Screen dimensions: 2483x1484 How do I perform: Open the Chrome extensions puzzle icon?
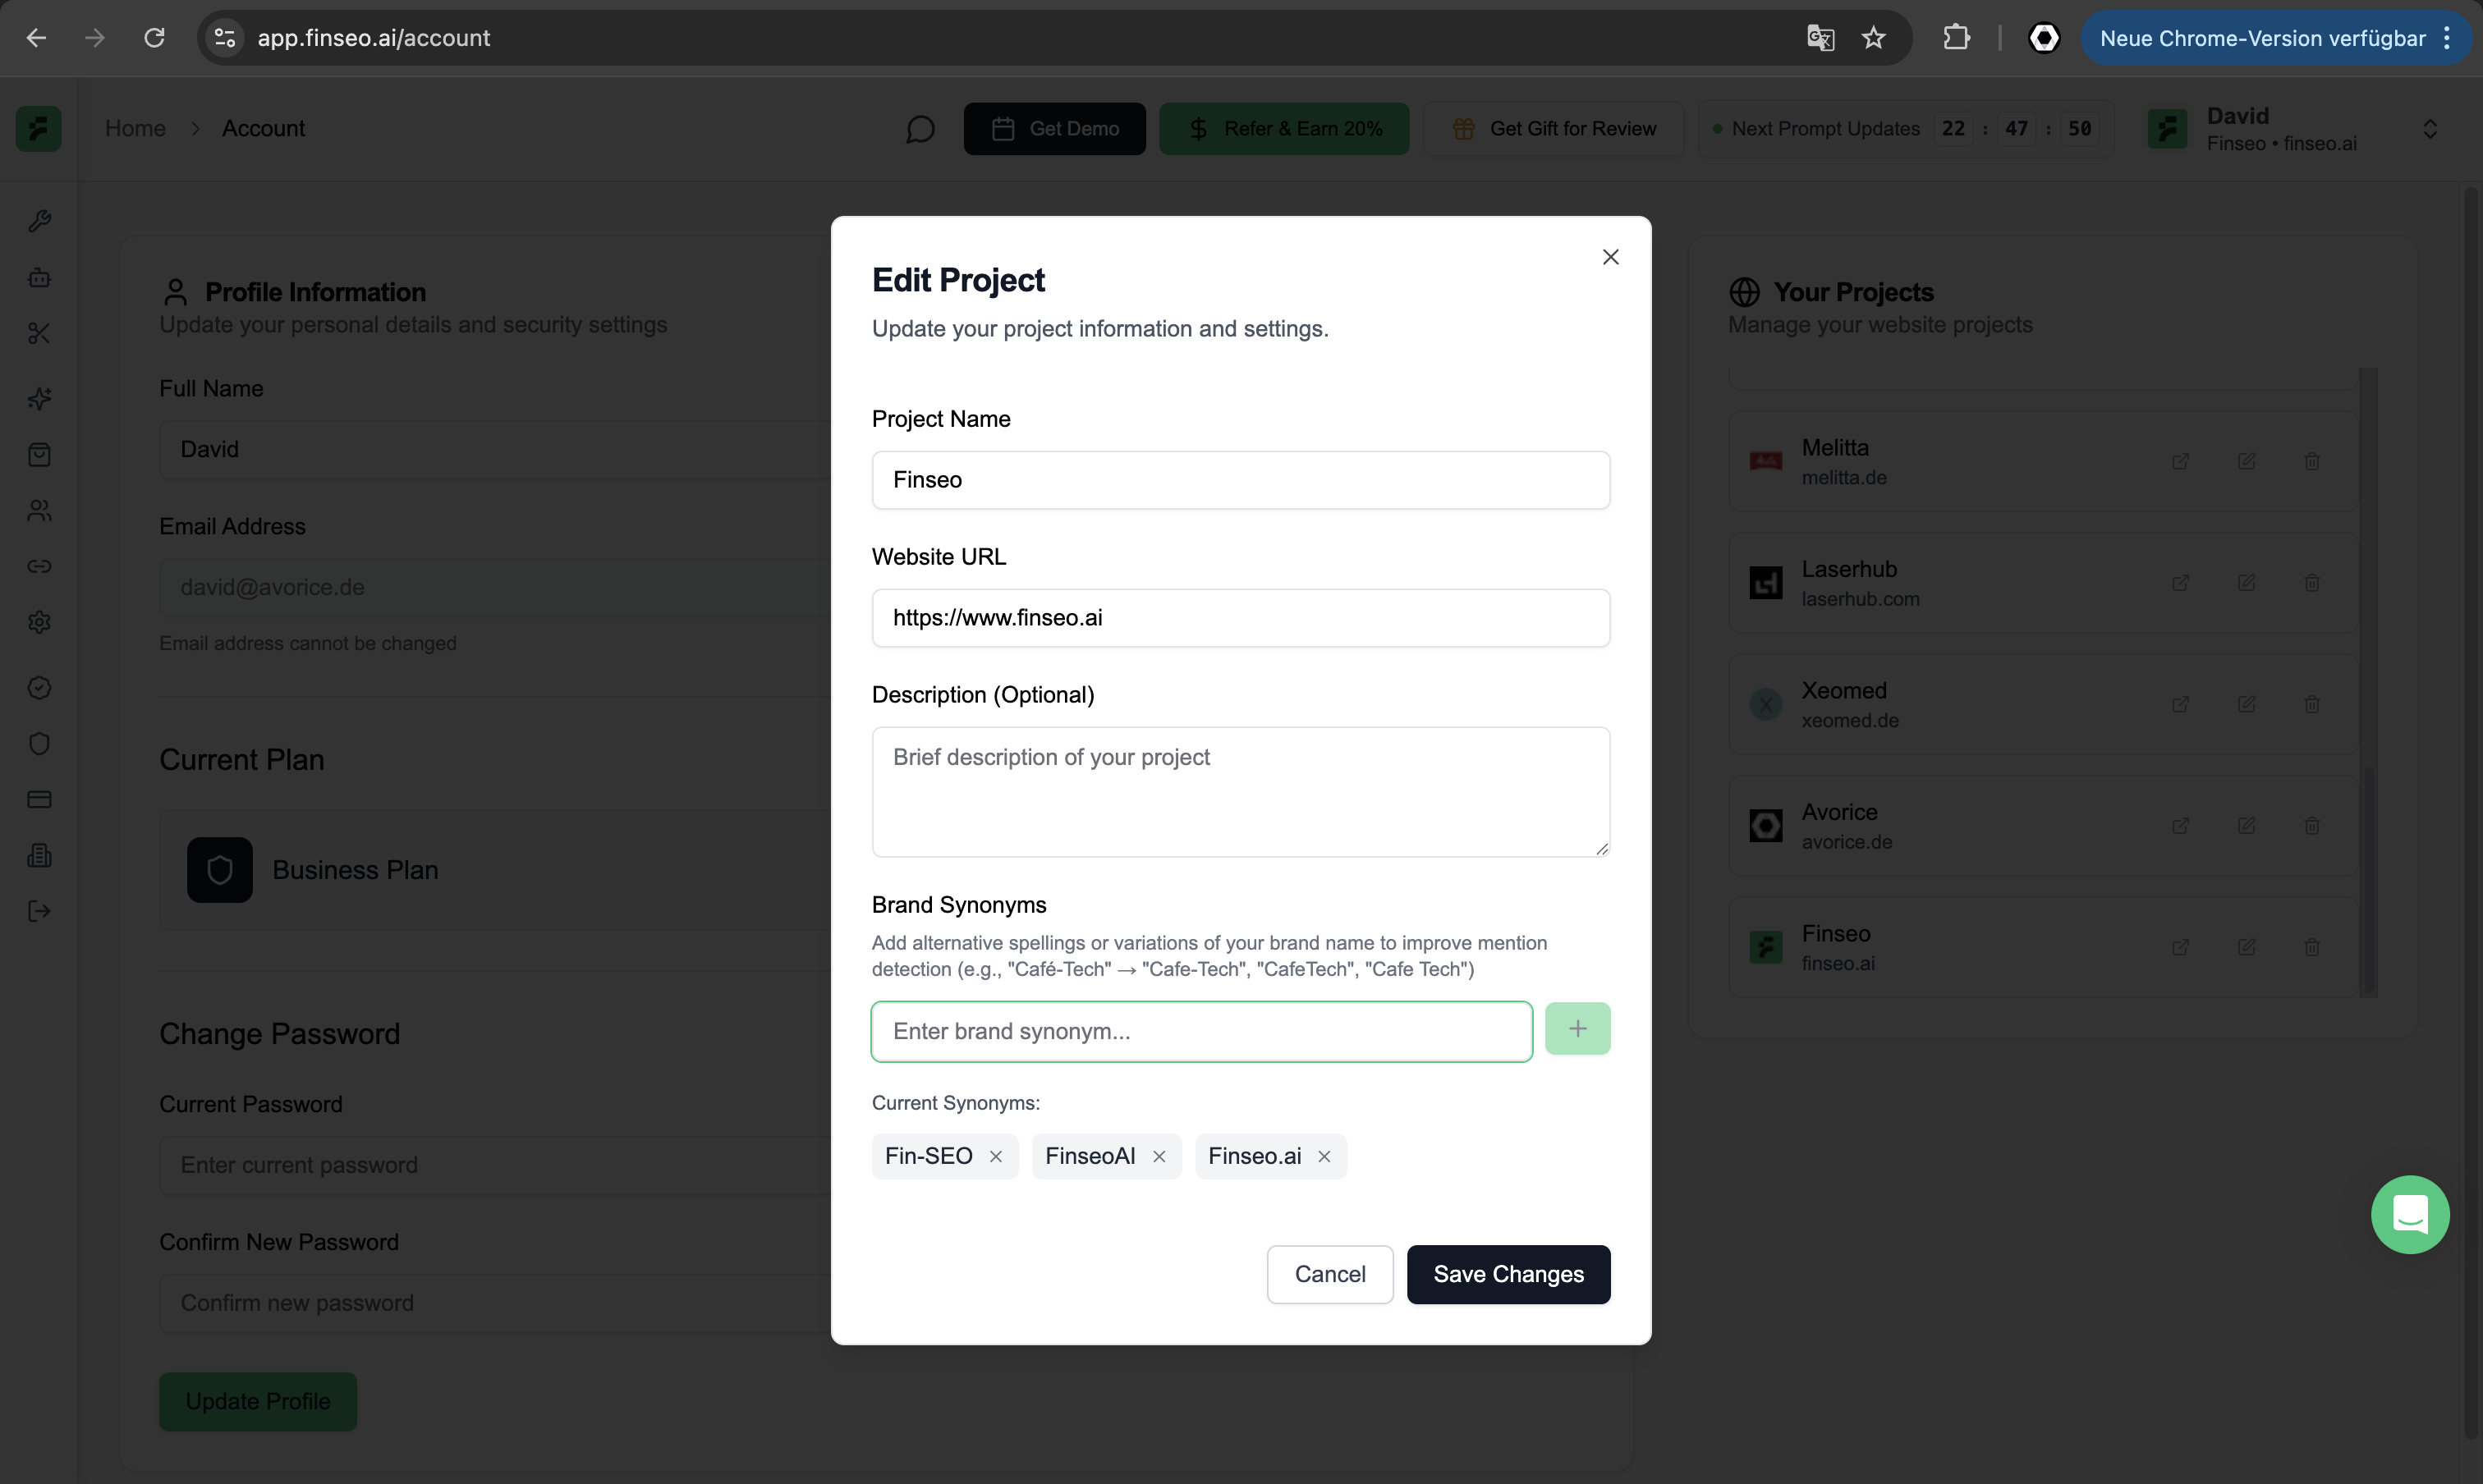(x=1956, y=38)
